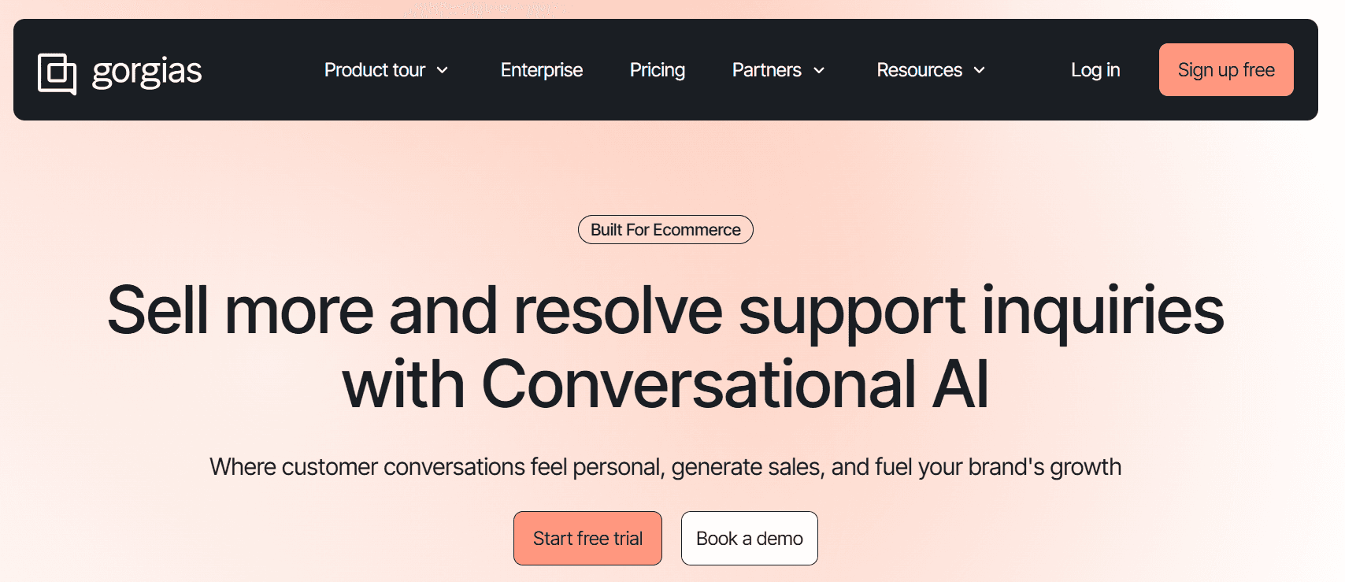Click the Resources nav item
1345x582 pixels.
click(x=919, y=70)
